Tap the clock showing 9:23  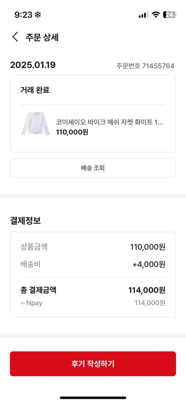click(22, 15)
